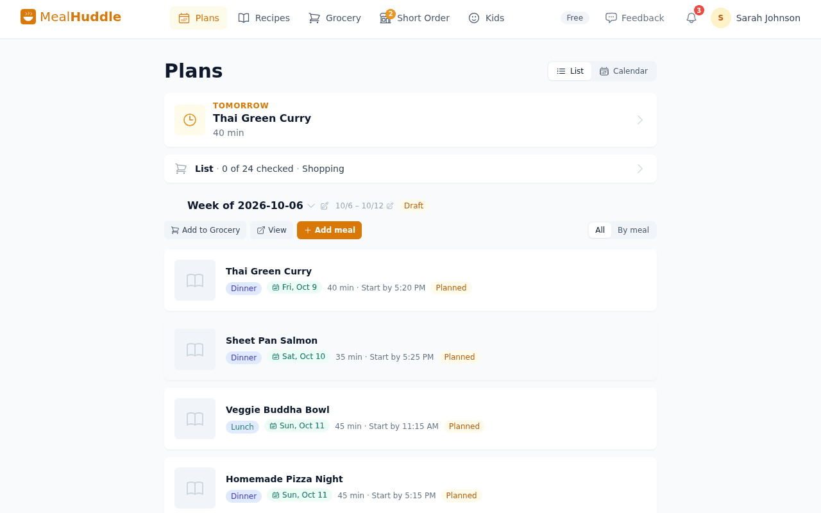Click the MealHuddle logo icon
This screenshot has height=513, width=821.
click(28, 17)
